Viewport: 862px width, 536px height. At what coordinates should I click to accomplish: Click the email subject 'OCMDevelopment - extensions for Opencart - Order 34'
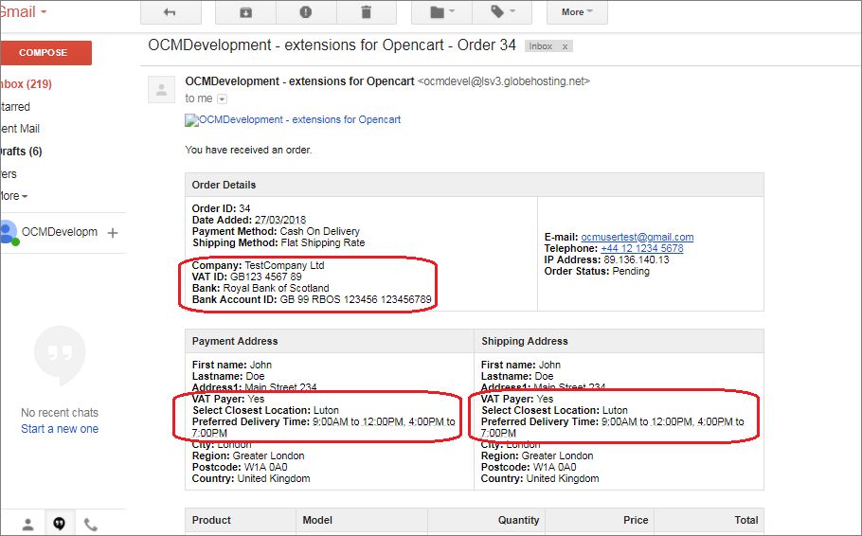point(332,45)
